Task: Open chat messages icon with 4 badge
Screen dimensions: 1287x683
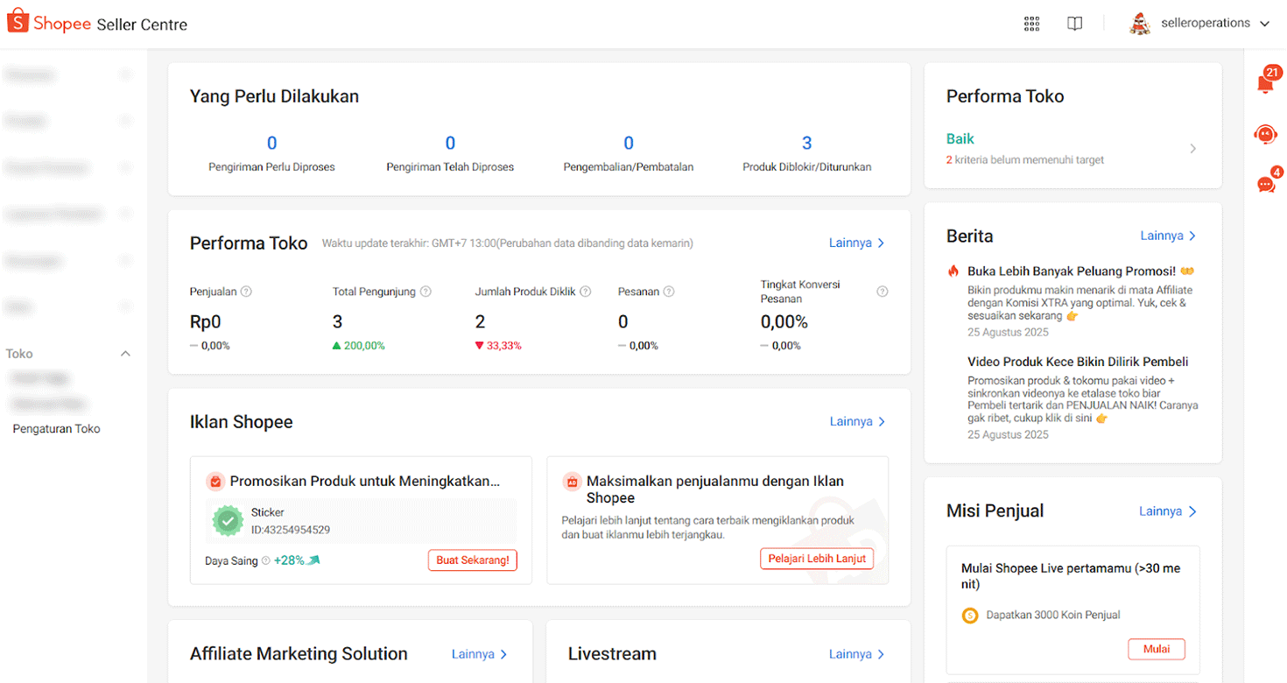Action: (x=1266, y=184)
